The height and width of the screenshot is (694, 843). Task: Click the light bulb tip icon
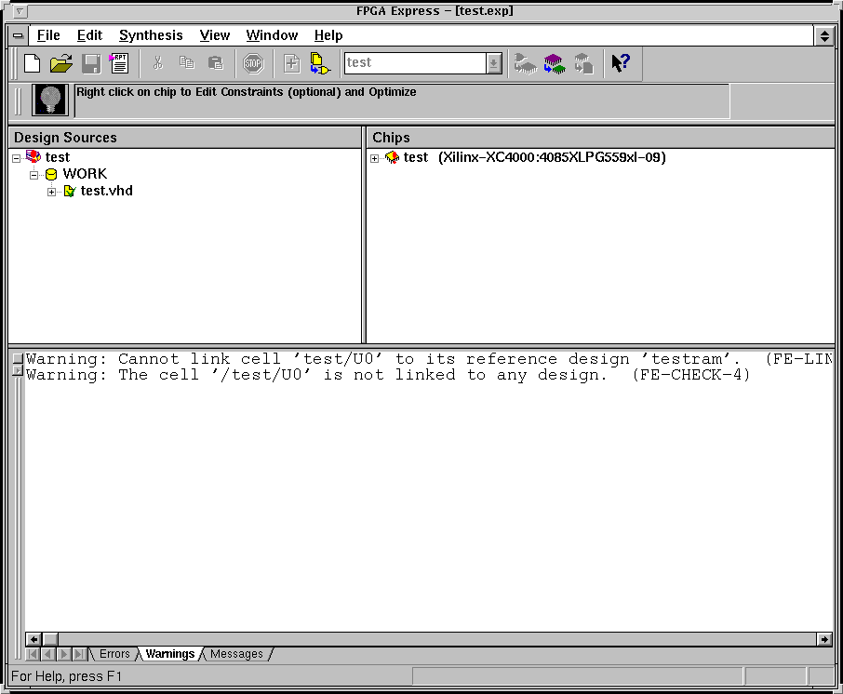coord(50,100)
